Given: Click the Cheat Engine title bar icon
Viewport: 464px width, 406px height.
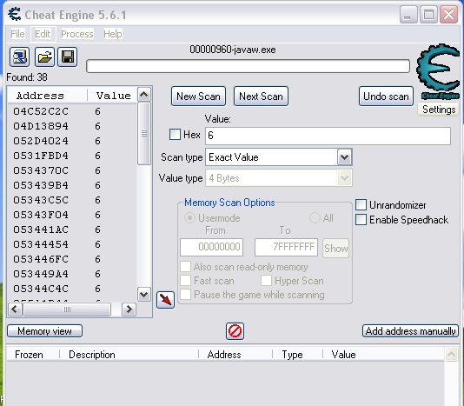Looking at the screenshot, I should (15, 14).
